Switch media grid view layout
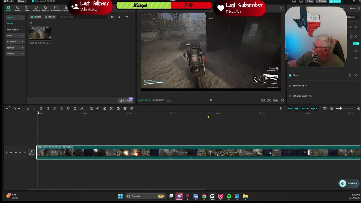 pyautogui.click(x=113, y=17)
